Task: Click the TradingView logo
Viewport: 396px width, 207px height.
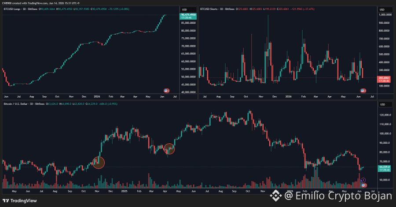Action: 20,201
